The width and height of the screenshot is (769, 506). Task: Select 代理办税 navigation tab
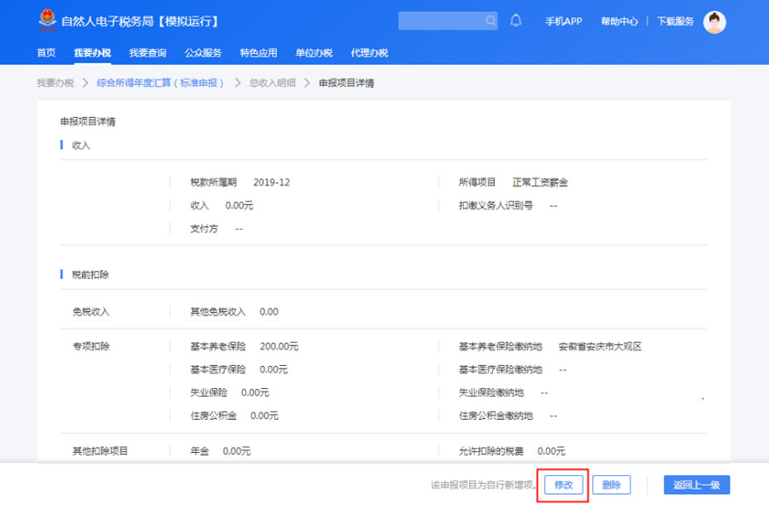click(369, 53)
